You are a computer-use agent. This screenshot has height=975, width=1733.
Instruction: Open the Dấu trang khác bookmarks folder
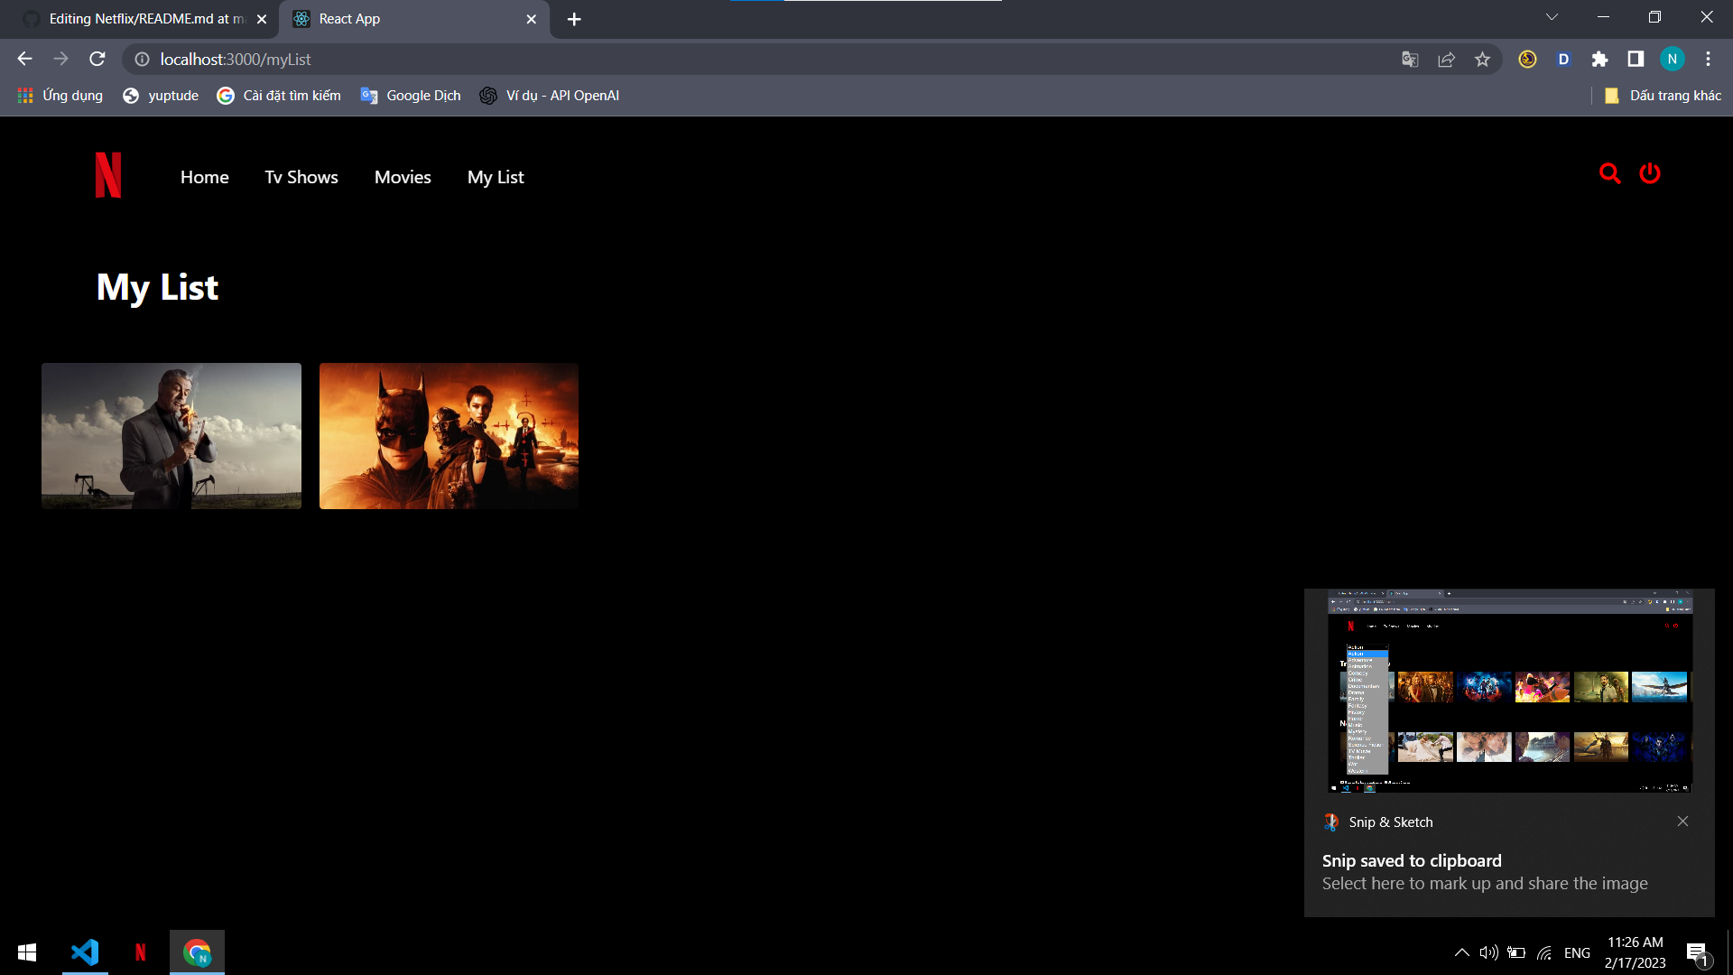point(1663,95)
